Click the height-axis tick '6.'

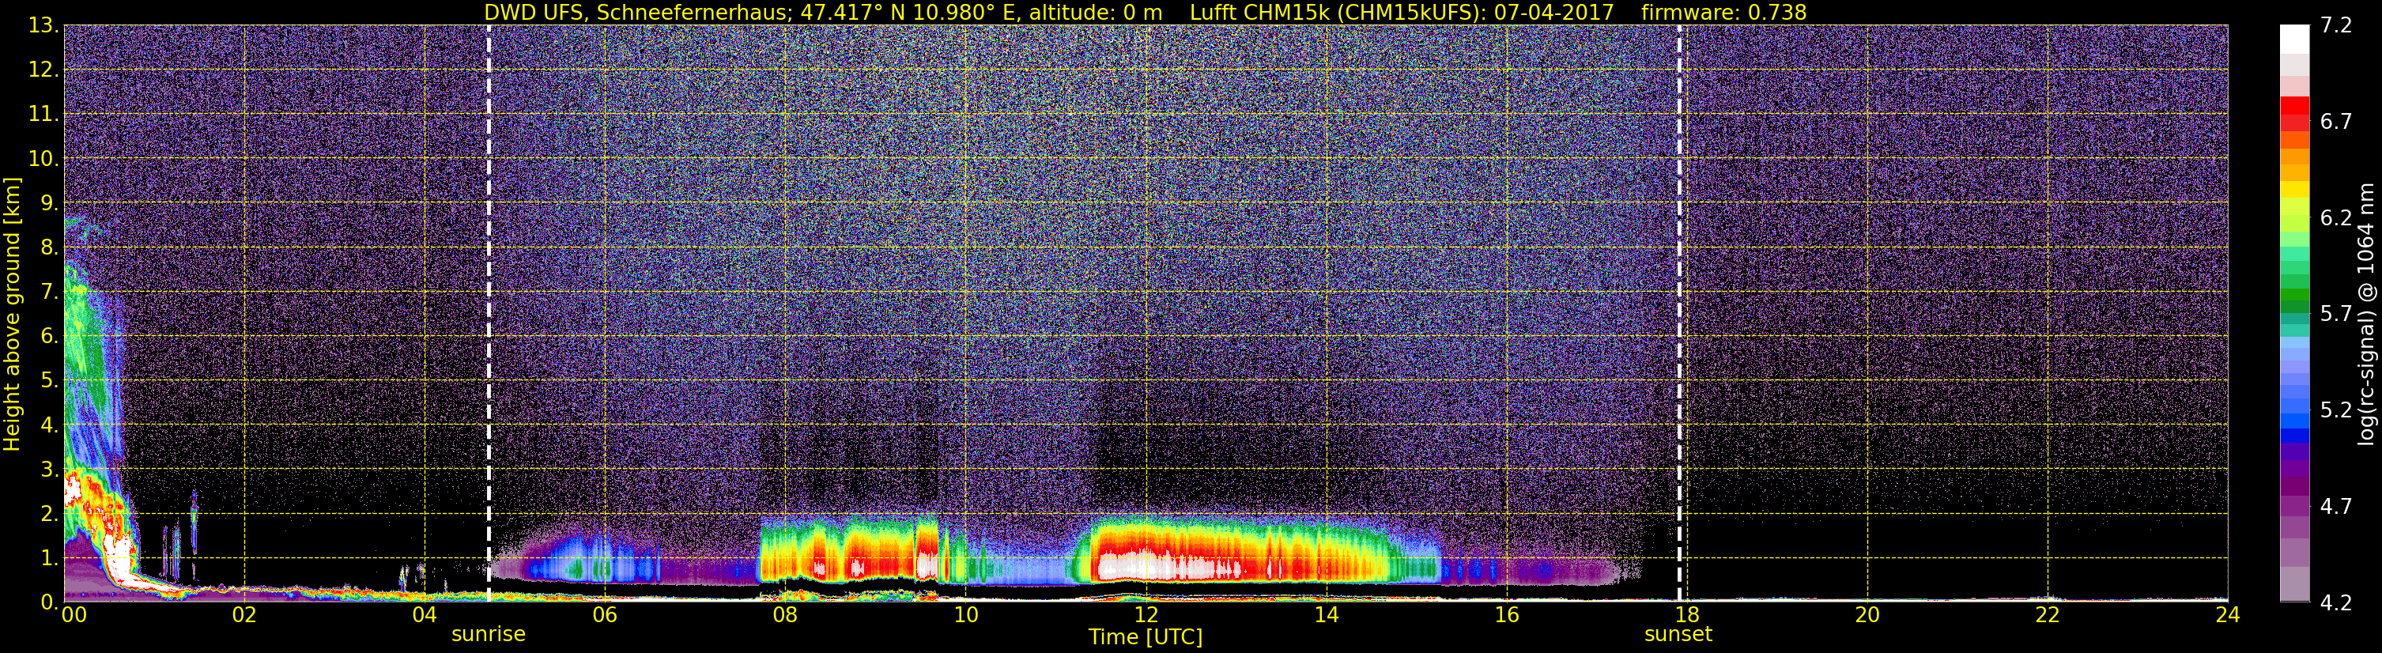[x=50, y=336]
